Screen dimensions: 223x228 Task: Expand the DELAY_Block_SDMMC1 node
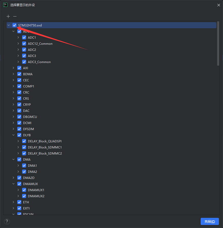[x=18, y=147]
